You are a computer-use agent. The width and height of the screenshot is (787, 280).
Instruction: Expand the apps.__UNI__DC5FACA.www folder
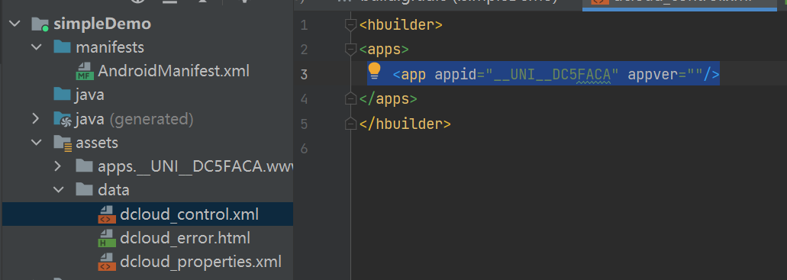coord(58,166)
